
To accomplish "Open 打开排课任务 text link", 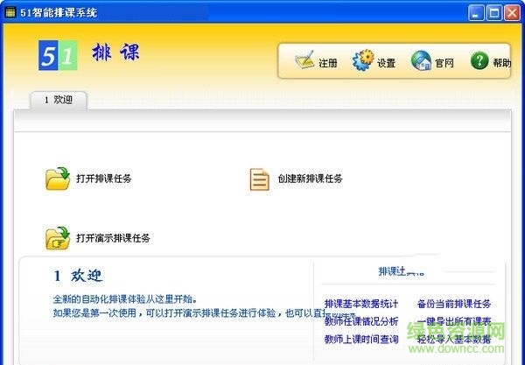I will (104, 179).
